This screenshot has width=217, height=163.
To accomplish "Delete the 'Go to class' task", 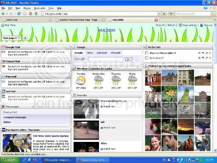I will [210, 58].
